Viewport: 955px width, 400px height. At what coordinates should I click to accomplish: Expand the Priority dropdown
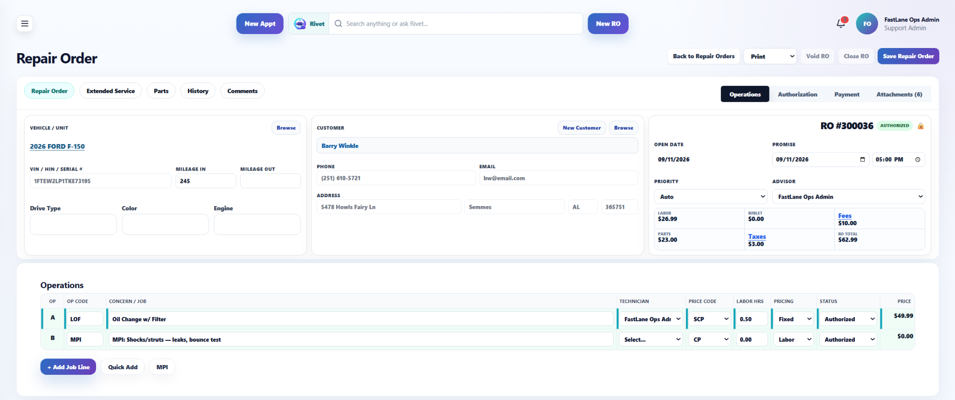[x=711, y=197]
